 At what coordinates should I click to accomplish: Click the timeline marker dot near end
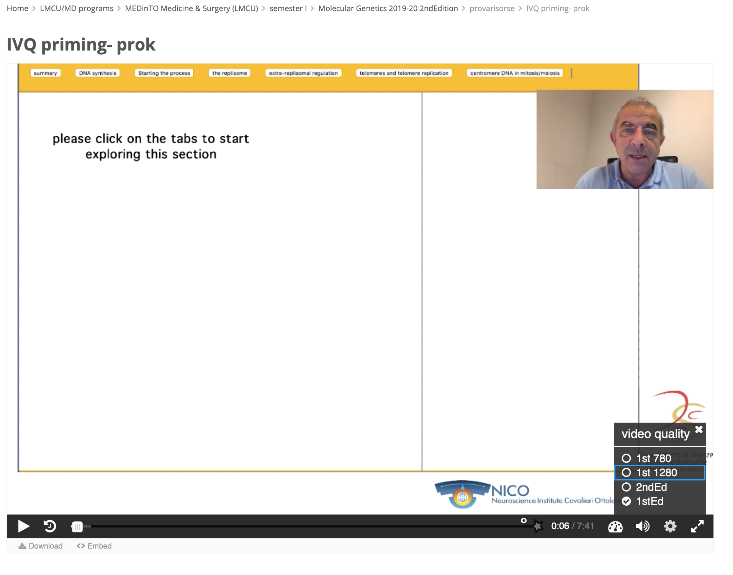coord(524,520)
